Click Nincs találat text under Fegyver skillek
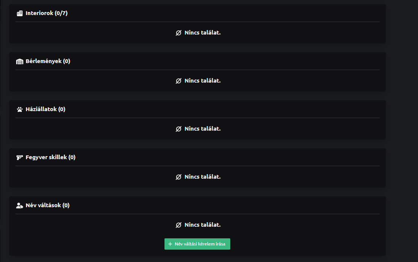This screenshot has height=262, width=418. (202, 177)
